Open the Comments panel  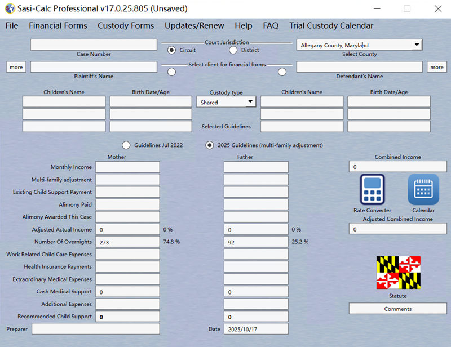coord(397,309)
